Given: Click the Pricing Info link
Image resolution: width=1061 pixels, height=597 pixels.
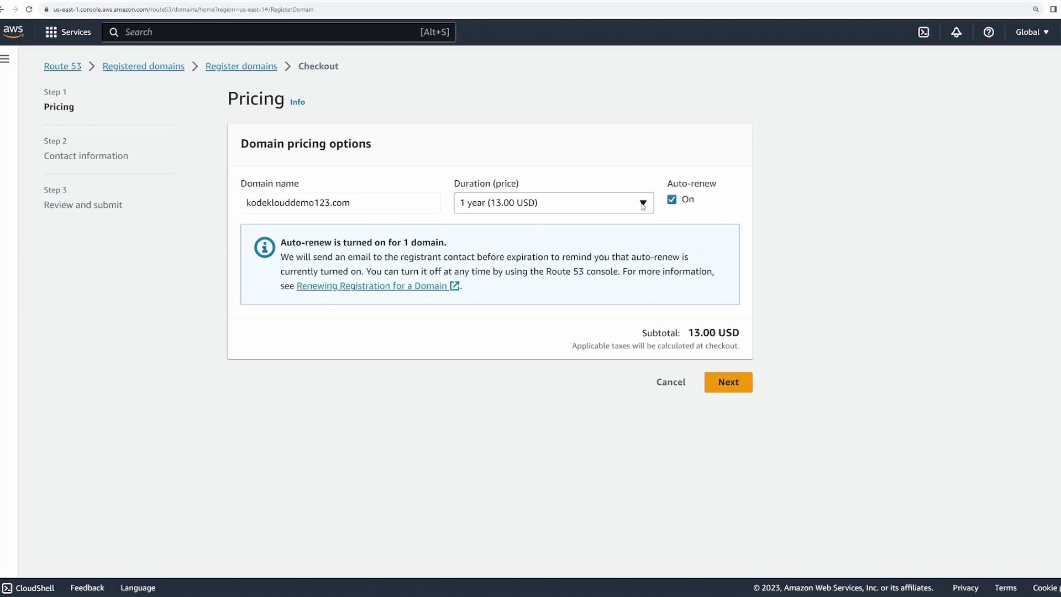Looking at the screenshot, I should (x=297, y=102).
